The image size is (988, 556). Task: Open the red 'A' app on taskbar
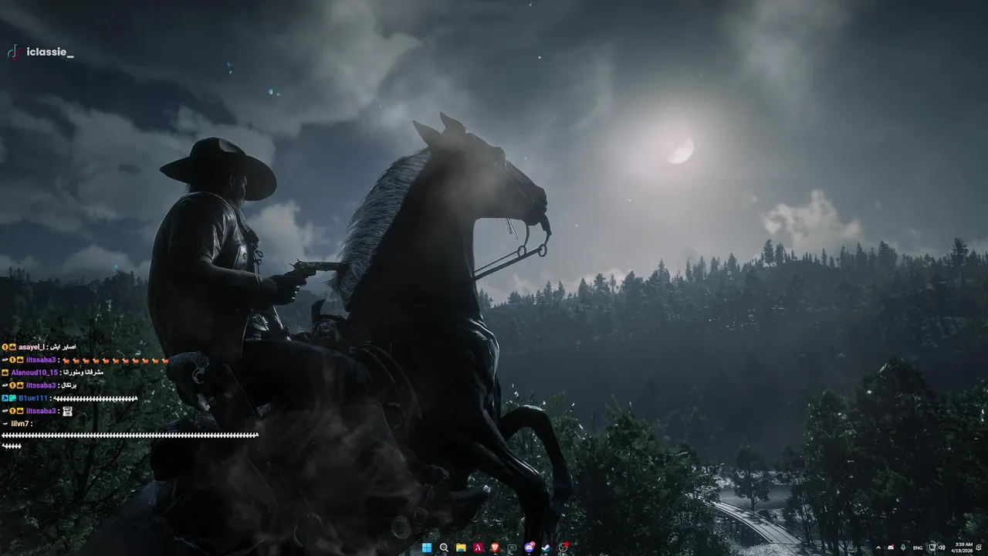(478, 548)
